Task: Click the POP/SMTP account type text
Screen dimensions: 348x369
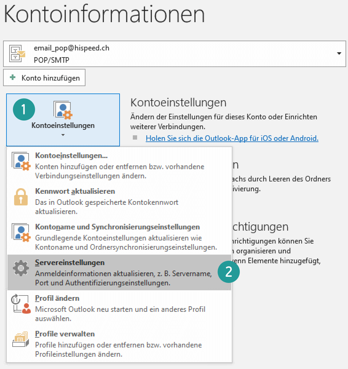Action: (51, 60)
